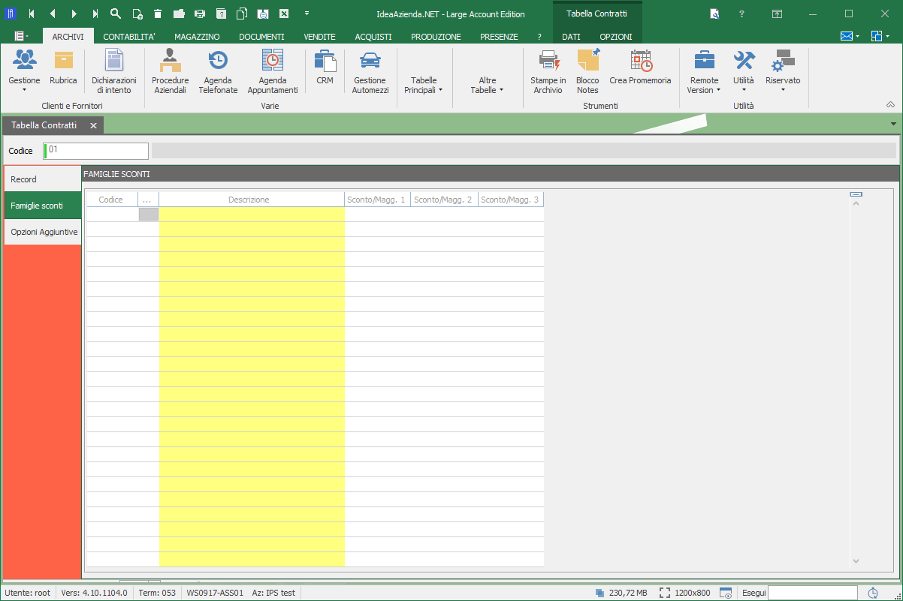Switch to CONTABILITA' ribbon tab

(x=129, y=37)
